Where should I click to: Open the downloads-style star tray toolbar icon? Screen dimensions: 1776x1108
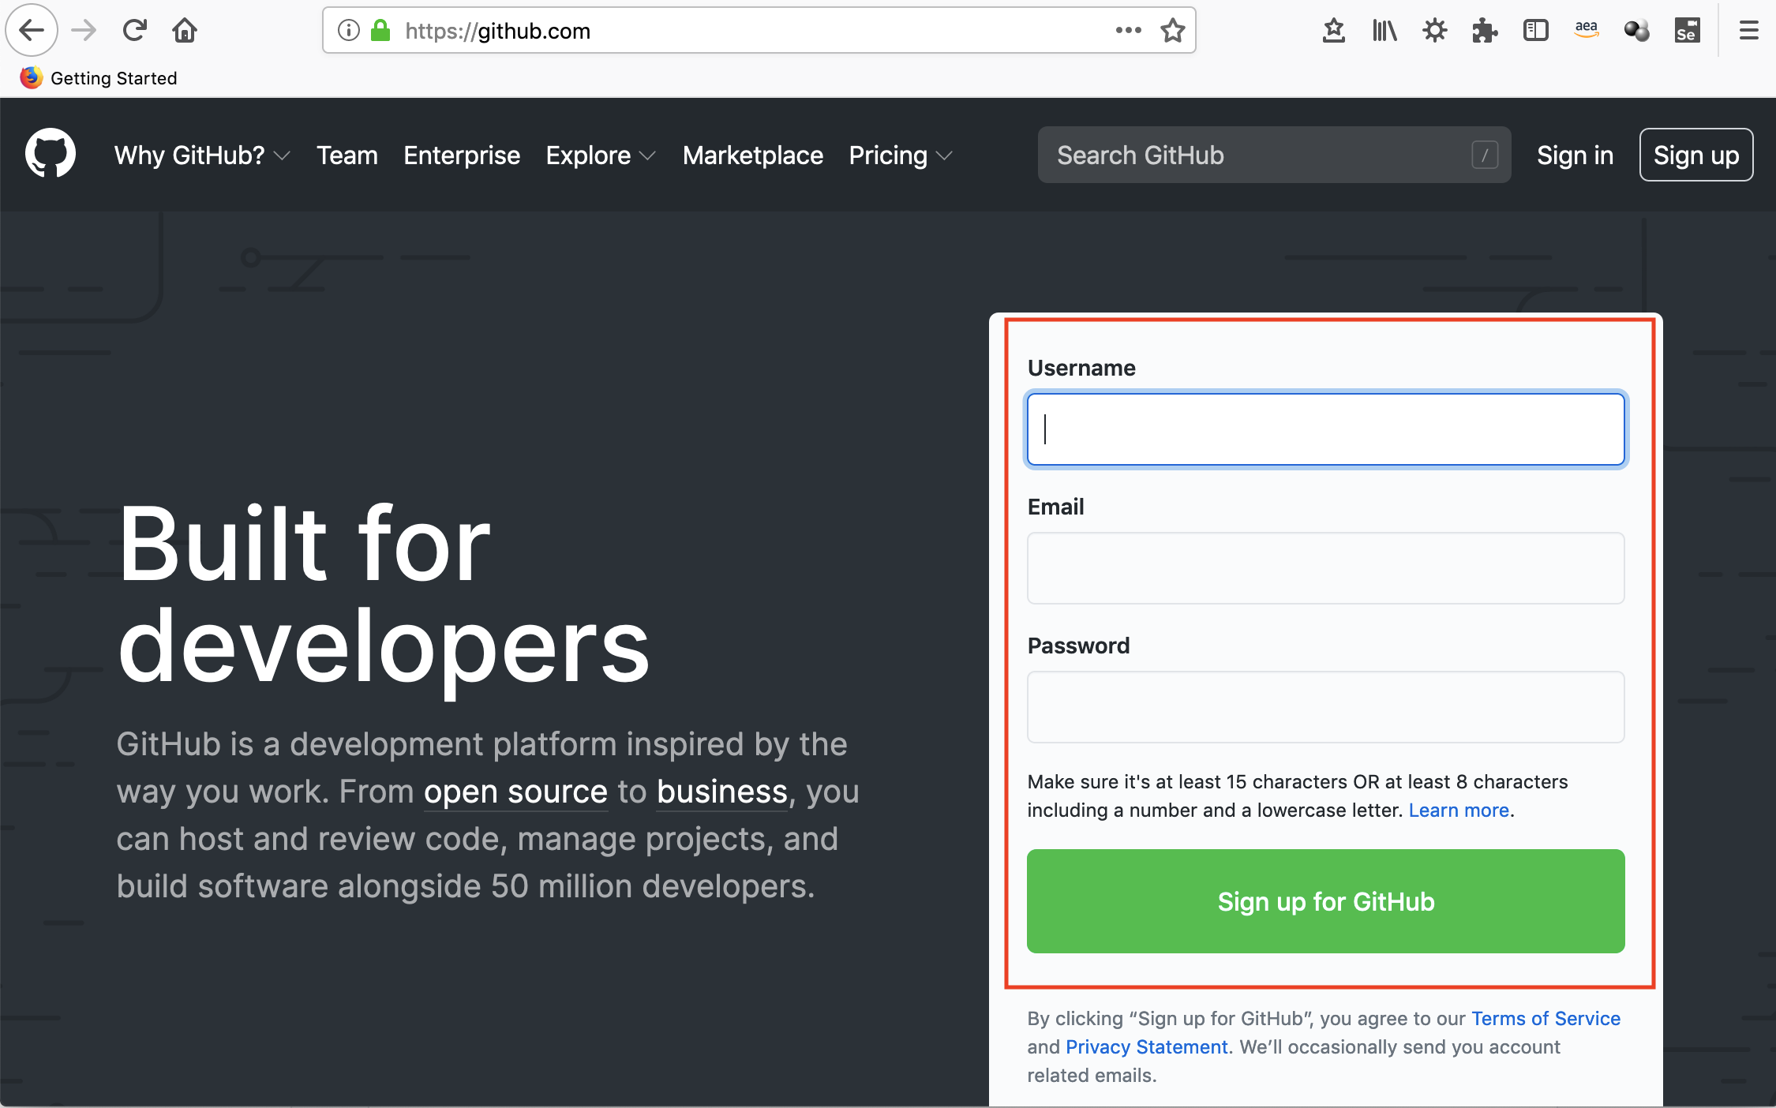1333,31
